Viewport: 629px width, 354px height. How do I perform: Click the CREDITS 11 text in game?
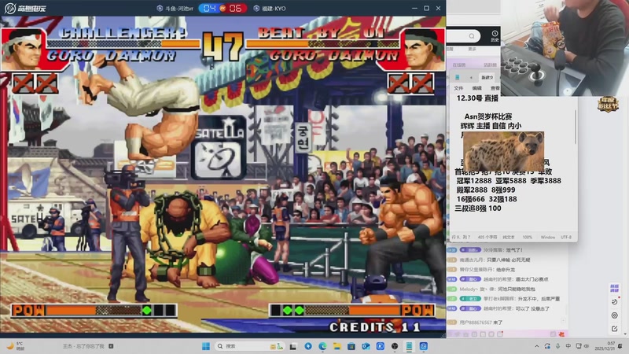pyautogui.click(x=375, y=327)
